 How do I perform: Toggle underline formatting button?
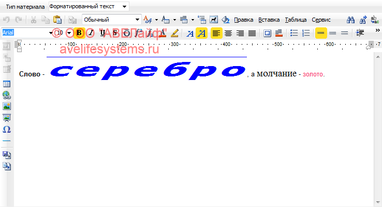coord(102,33)
